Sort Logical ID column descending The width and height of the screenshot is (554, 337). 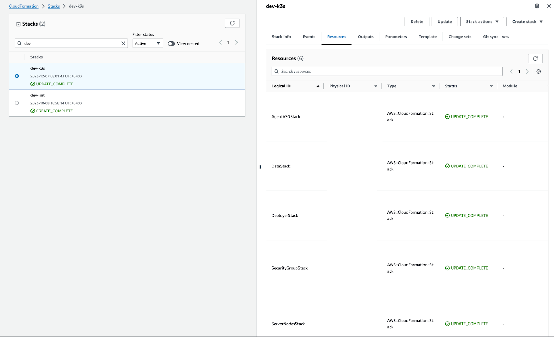[318, 86]
